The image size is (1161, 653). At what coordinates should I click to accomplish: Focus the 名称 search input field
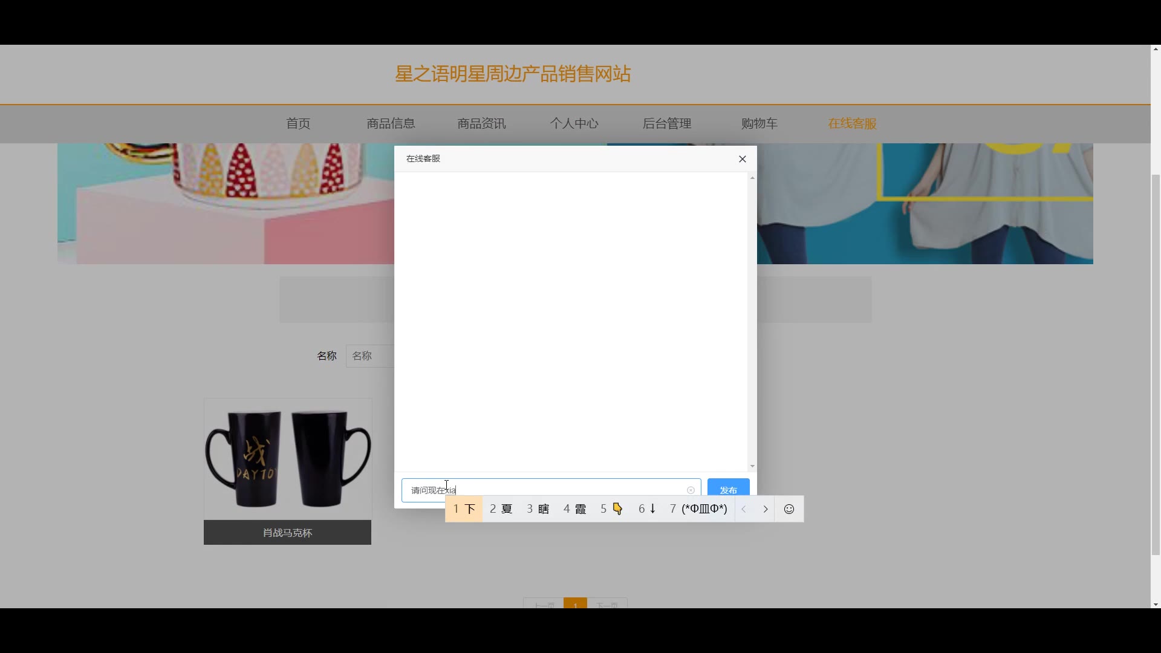(369, 356)
